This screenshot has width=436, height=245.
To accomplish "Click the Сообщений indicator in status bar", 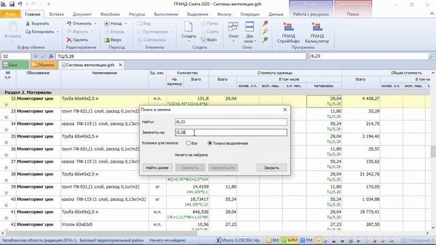I will [x=418, y=240].
